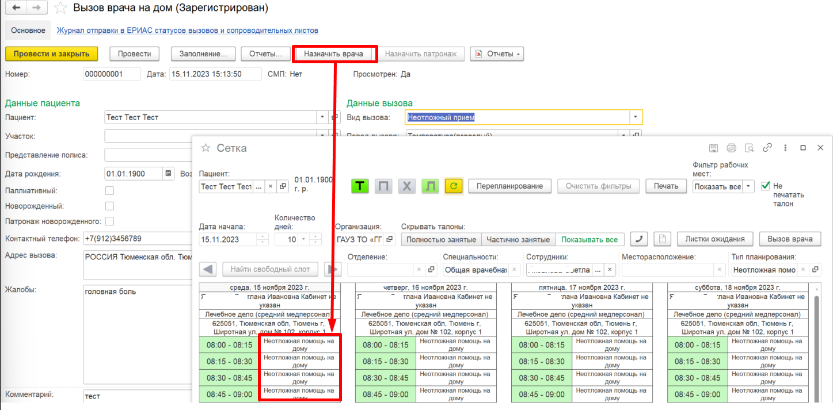Click the printer icon in Сетка header
Screen dimensions: 833x410
(731, 148)
